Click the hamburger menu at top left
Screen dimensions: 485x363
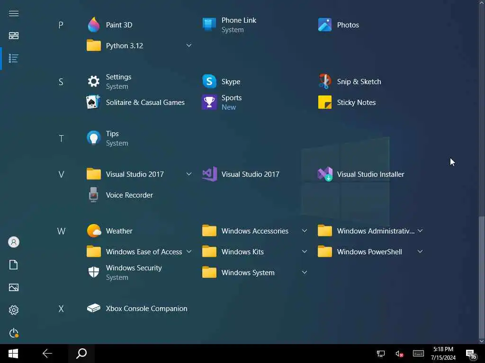tap(14, 13)
